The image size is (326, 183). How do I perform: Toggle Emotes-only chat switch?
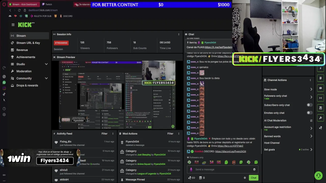point(309,113)
